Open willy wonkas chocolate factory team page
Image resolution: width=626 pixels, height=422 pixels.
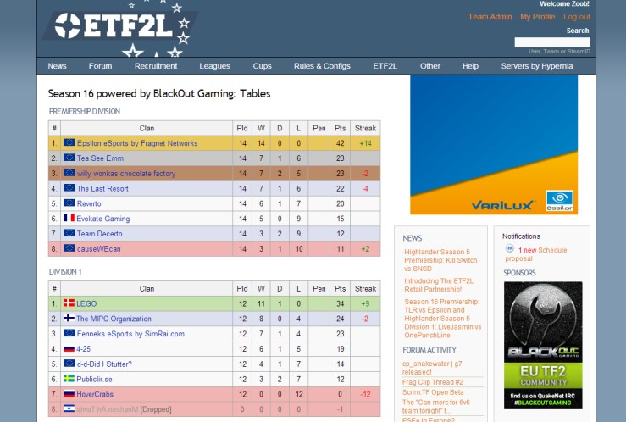pyautogui.click(x=126, y=174)
